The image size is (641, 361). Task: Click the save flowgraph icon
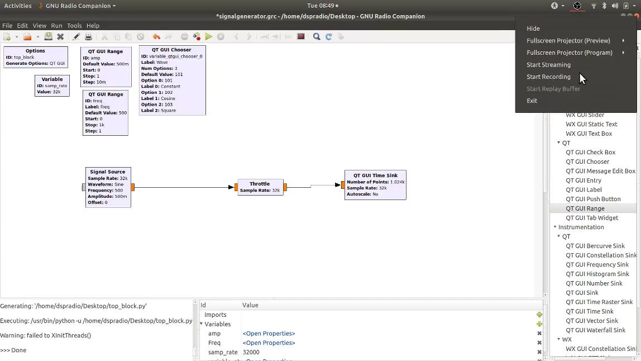pyautogui.click(x=49, y=37)
